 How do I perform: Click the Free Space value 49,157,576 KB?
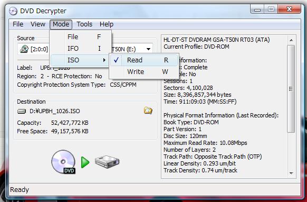70,131
